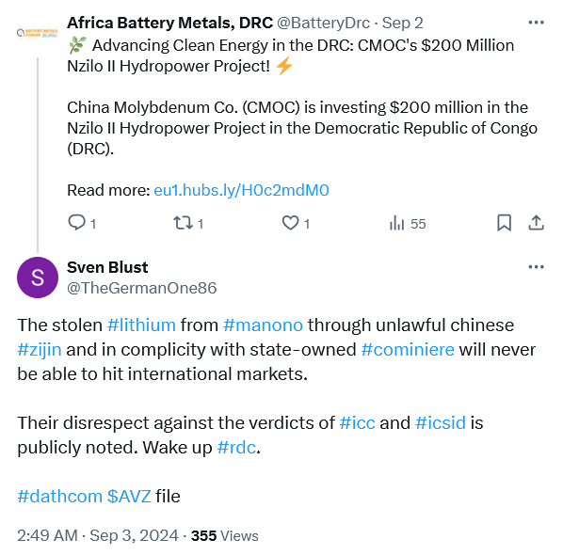This screenshot has height=555, width=563.
Task: Open the eu1.hubs.ly Read more link
Action: point(241,190)
